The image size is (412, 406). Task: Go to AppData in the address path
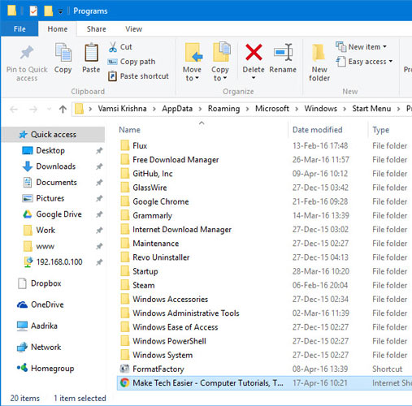coord(177,109)
